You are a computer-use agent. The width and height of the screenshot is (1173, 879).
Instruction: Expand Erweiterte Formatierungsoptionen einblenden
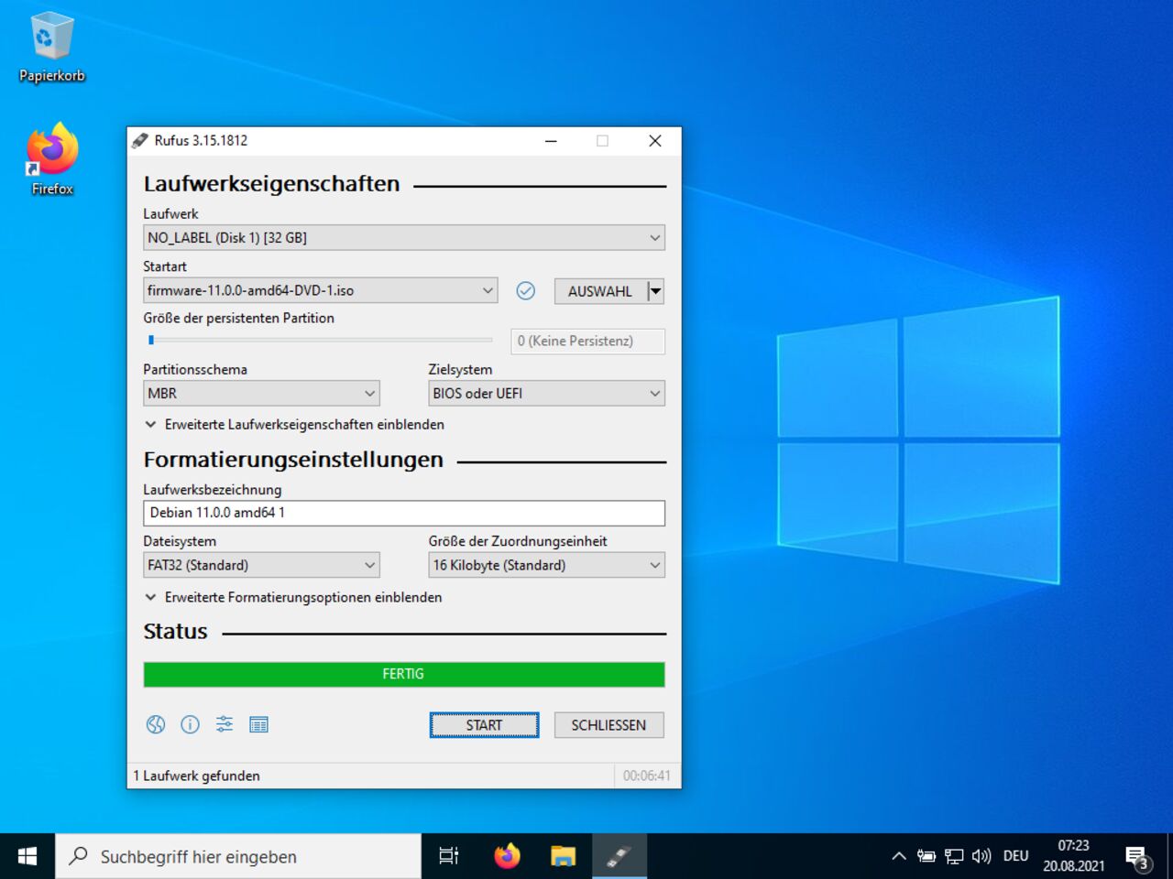(x=293, y=598)
